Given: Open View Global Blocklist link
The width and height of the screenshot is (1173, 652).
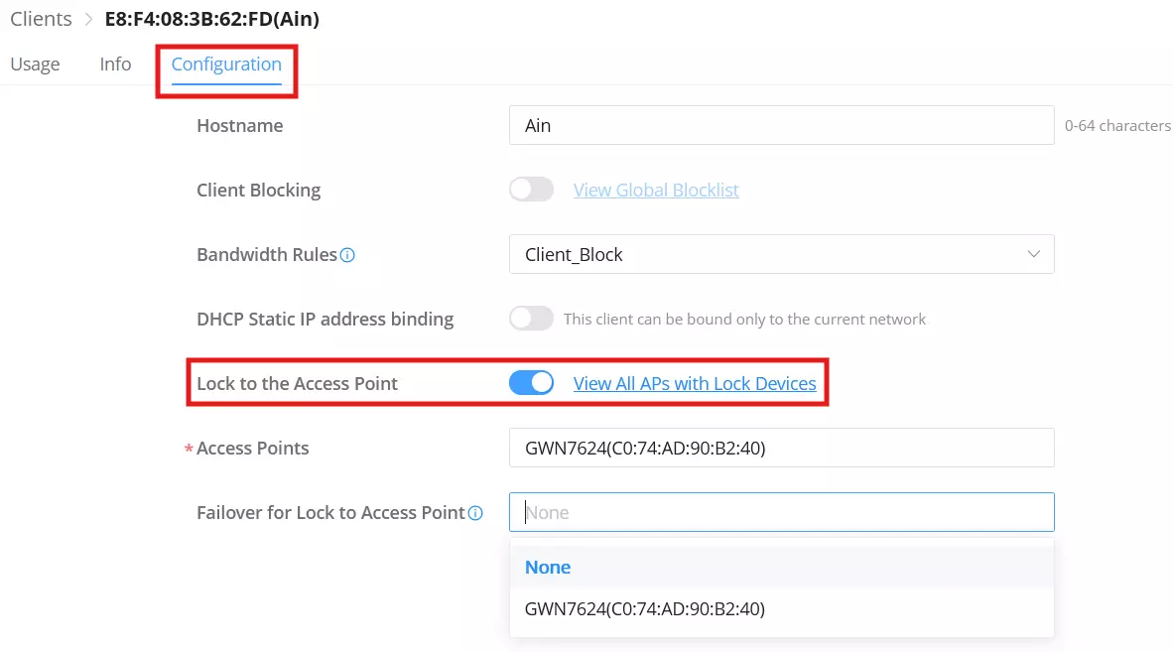Looking at the screenshot, I should pyautogui.click(x=656, y=190).
